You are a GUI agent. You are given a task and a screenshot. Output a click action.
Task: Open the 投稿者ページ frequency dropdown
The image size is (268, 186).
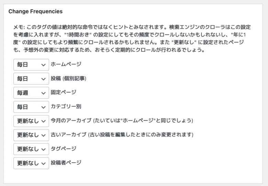point(31,163)
